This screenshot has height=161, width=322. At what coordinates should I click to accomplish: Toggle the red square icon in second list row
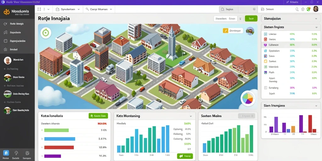pos(265,39)
